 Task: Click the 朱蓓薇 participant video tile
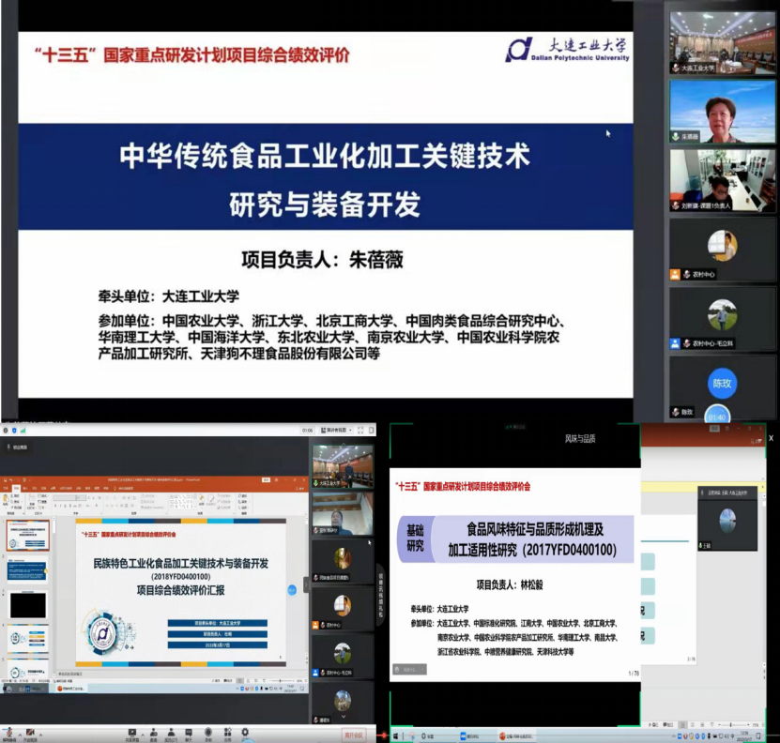click(722, 111)
